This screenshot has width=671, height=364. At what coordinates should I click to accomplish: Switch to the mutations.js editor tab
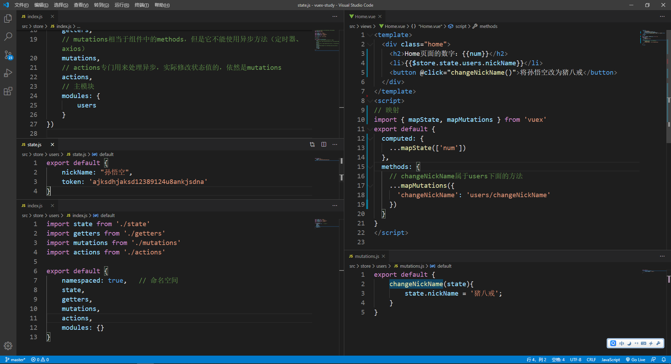pos(367,256)
